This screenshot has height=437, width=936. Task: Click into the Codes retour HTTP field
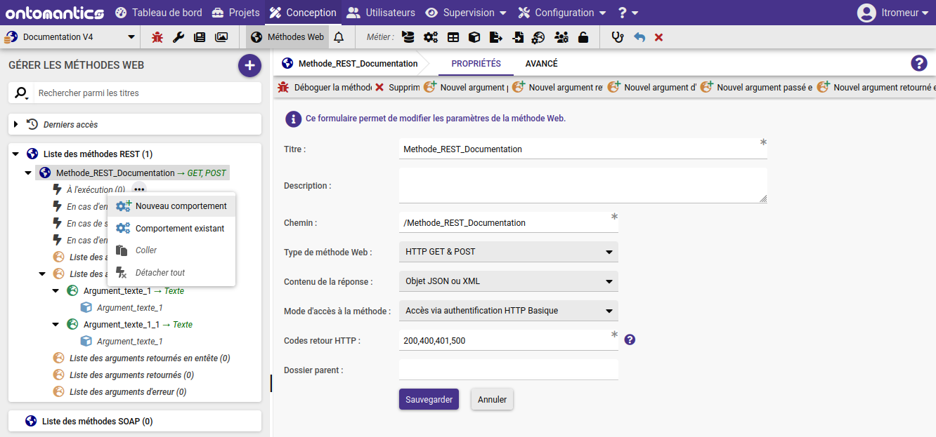tap(509, 340)
